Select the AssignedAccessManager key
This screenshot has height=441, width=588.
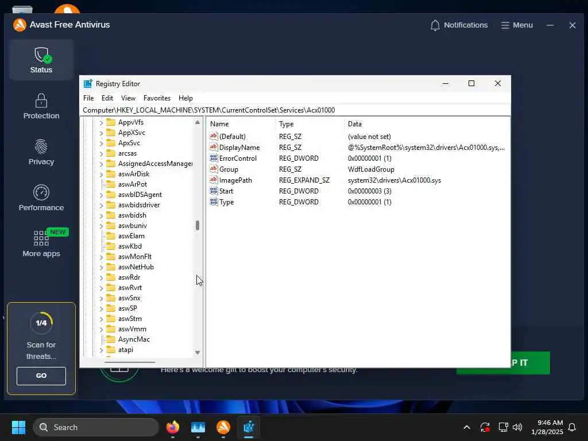tap(155, 164)
